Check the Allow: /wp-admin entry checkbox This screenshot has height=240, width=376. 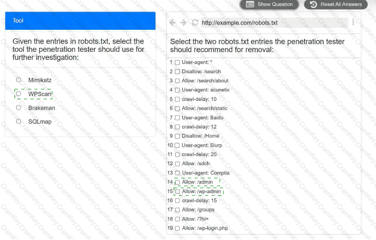177,191
